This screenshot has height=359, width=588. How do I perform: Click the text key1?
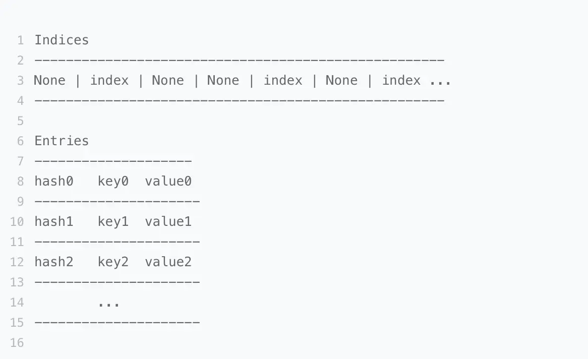(113, 222)
